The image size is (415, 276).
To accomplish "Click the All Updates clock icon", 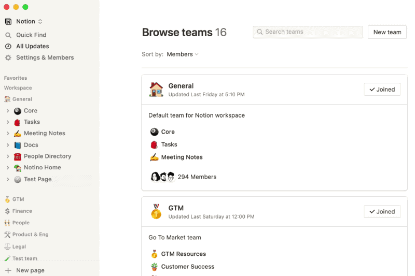I will coord(8,47).
